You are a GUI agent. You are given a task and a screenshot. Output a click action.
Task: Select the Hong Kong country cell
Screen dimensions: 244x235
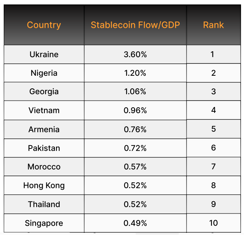click(x=44, y=186)
